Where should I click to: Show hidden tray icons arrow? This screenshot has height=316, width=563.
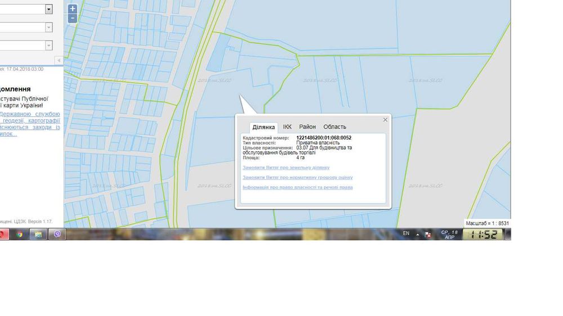pos(418,234)
